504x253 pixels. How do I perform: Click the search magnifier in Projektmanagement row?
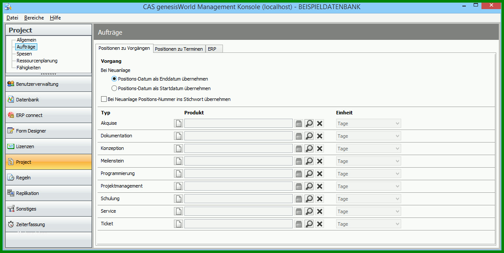(309, 186)
